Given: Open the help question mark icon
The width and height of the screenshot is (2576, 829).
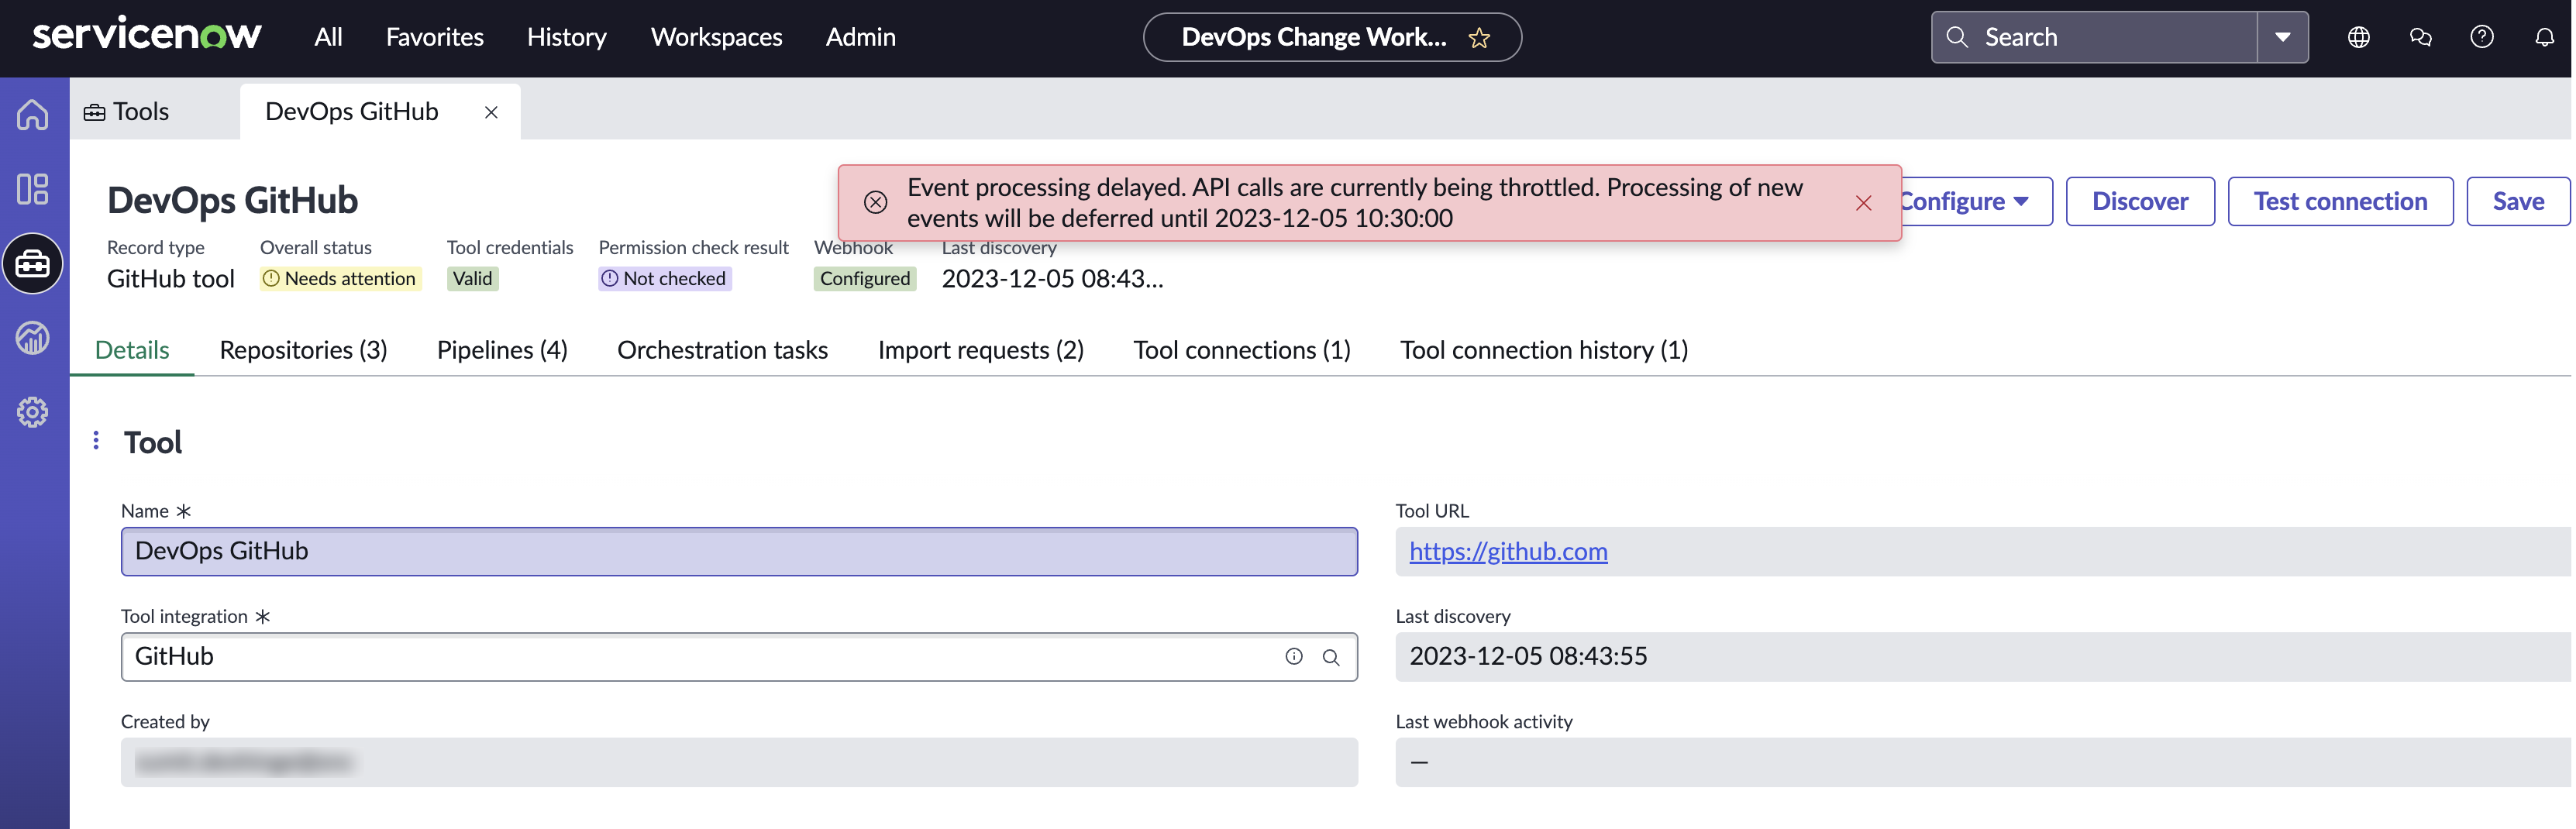Looking at the screenshot, I should (x=2482, y=37).
